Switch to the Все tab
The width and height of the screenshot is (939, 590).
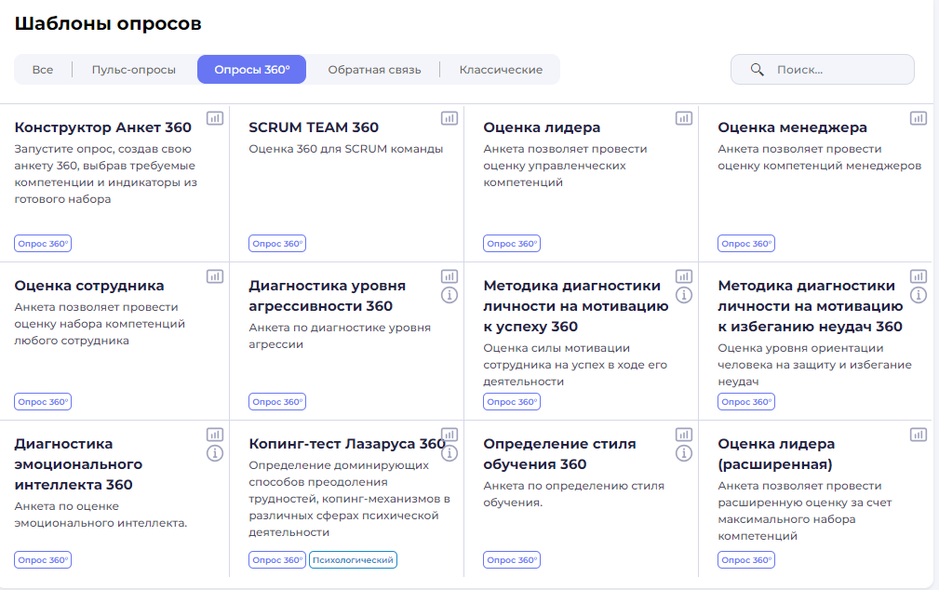tap(43, 70)
